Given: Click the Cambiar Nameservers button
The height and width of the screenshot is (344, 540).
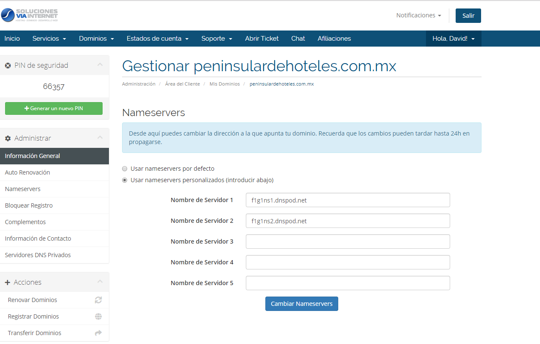Looking at the screenshot, I should tap(301, 304).
